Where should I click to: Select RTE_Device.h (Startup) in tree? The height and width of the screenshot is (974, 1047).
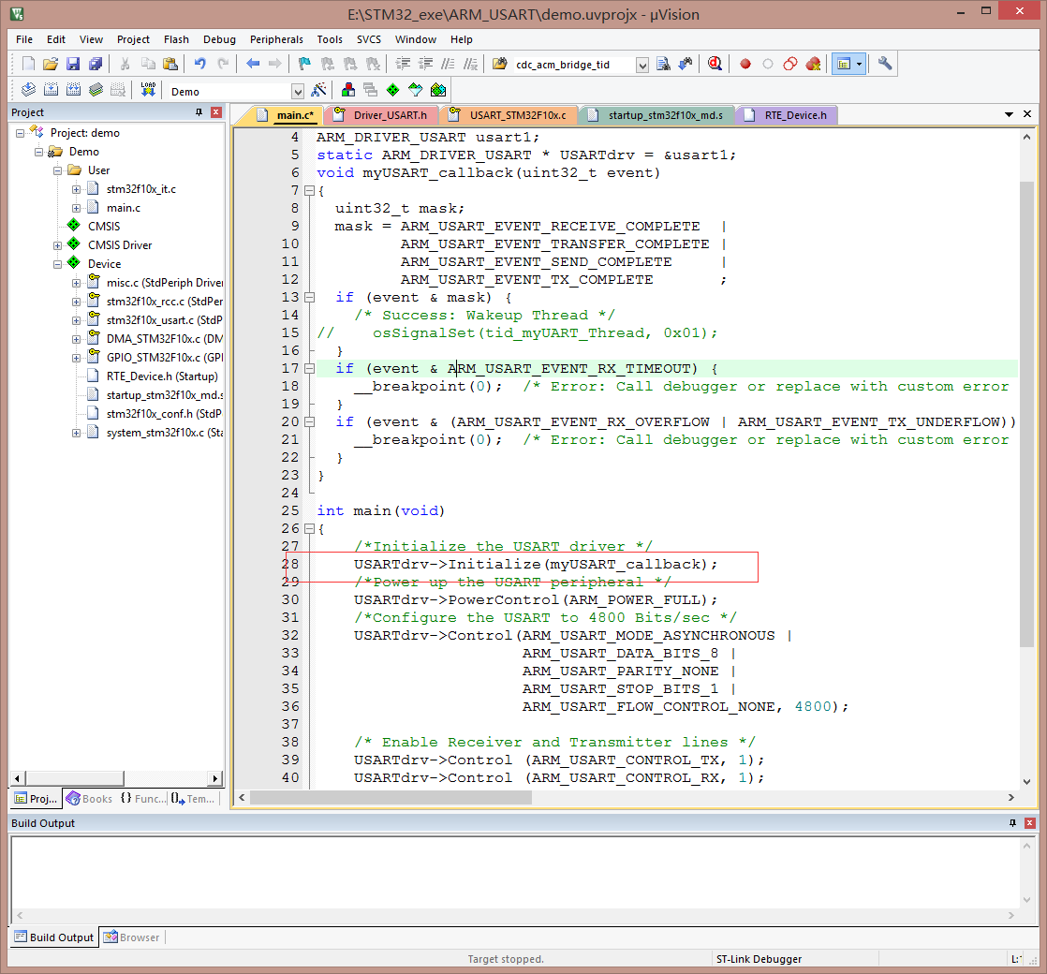(x=162, y=376)
